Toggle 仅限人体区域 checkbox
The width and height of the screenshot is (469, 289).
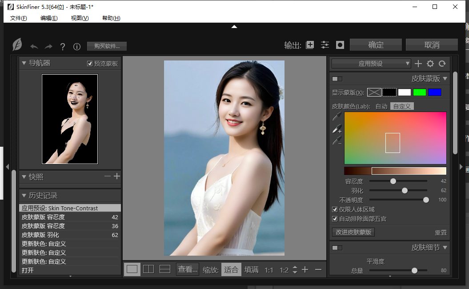[335, 209]
